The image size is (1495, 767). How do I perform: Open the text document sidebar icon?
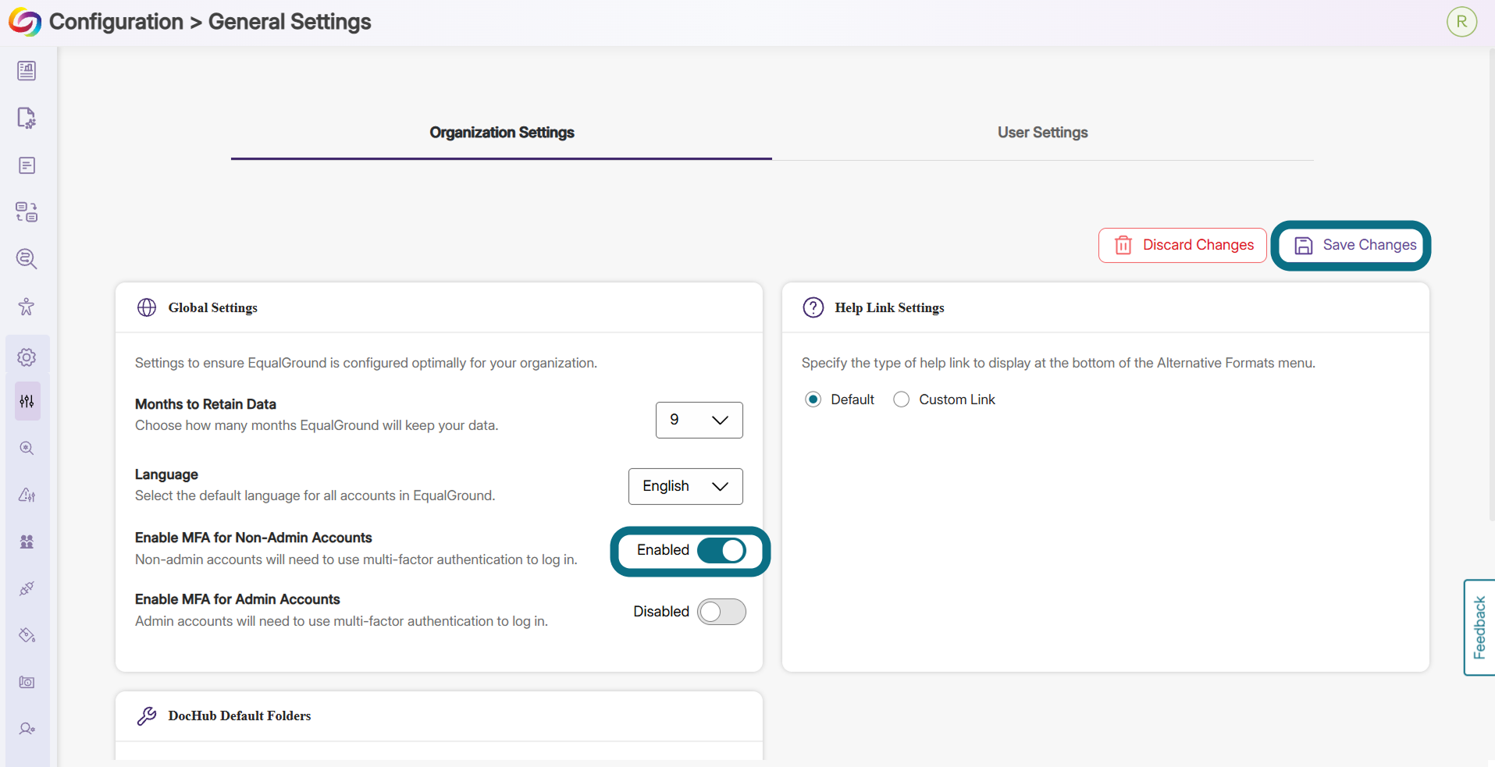point(27,165)
